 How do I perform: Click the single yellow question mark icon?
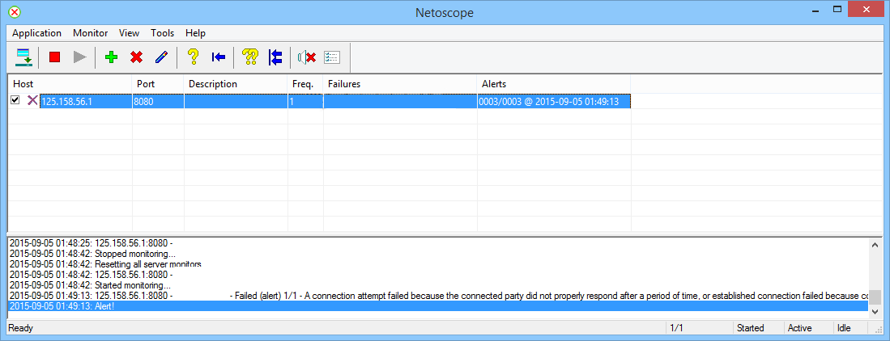click(x=194, y=57)
